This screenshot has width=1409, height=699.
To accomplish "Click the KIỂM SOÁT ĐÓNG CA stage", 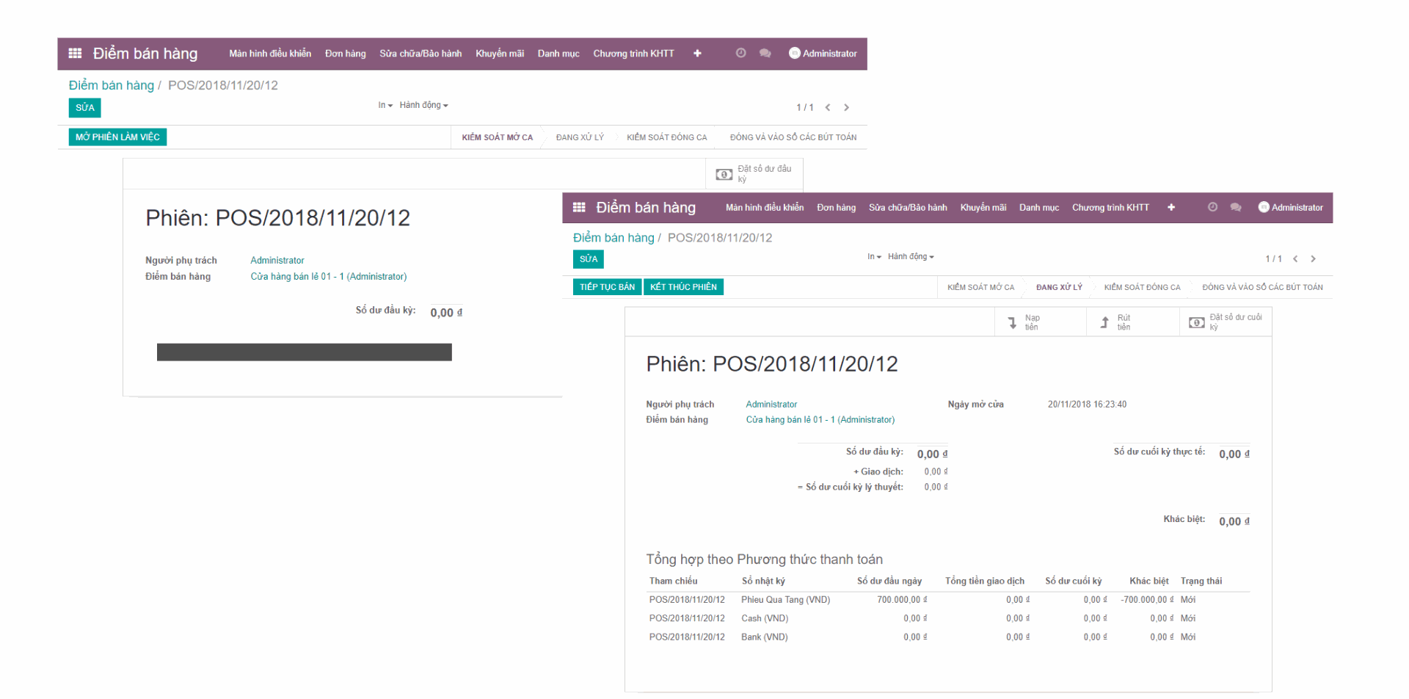I will 1143,287.
